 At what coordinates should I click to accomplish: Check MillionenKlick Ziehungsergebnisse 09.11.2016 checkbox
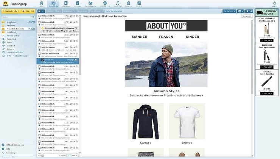(39, 148)
